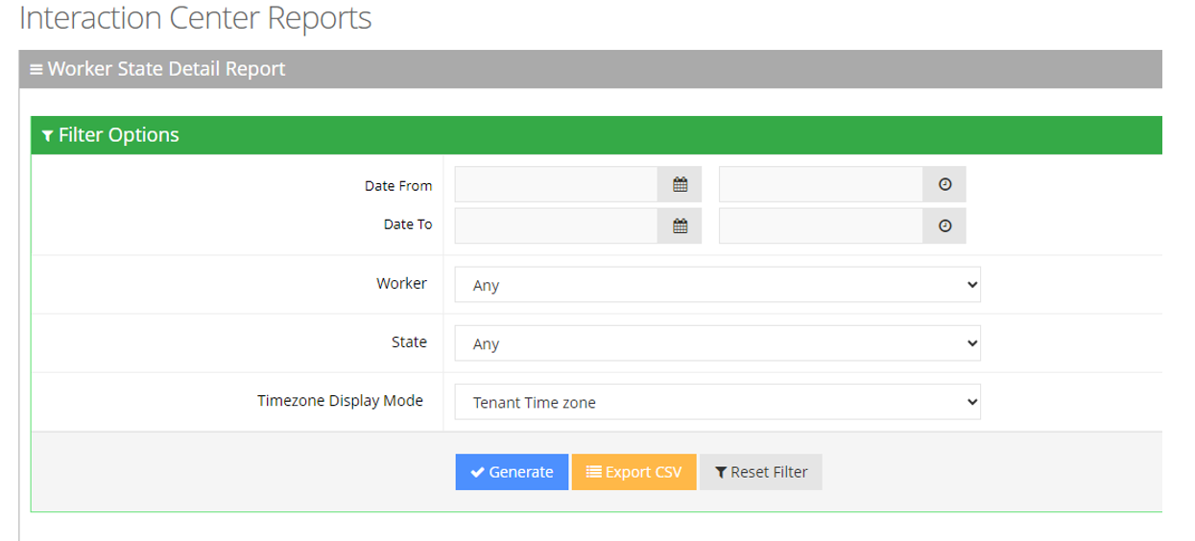
Task: Click the Generate button
Action: tap(512, 472)
